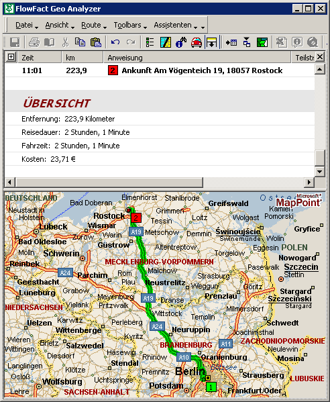330x402 pixels.
Task: Click the list view icon
Action: pyautogui.click(x=150, y=42)
